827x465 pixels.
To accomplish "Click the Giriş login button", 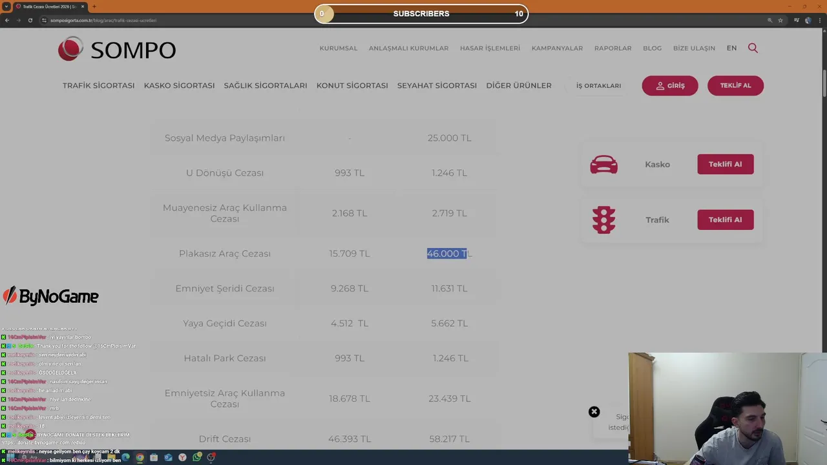I will click(670, 85).
